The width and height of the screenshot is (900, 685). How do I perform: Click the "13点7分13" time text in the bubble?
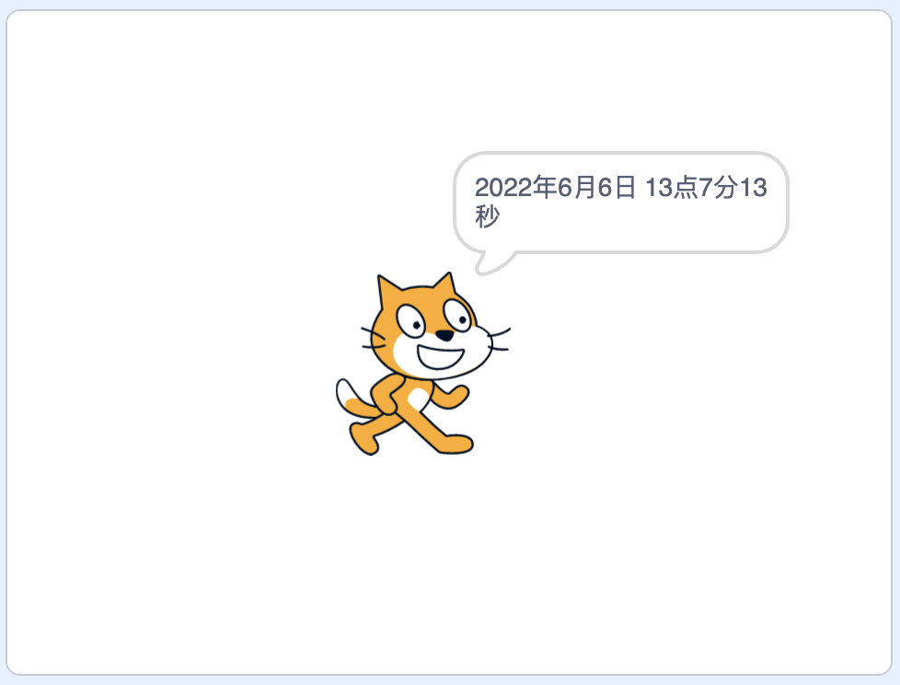pos(706,188)
